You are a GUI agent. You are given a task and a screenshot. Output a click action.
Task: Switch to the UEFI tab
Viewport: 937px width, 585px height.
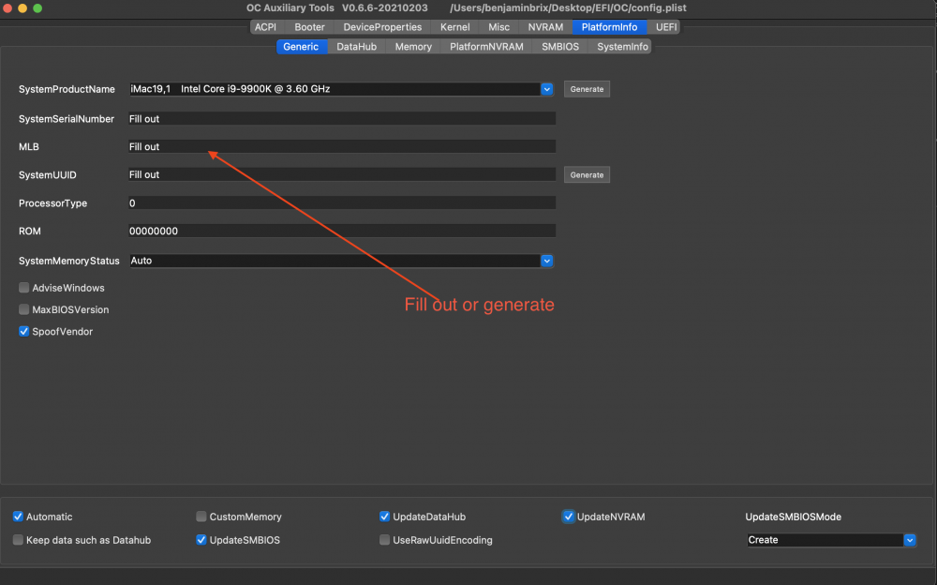click(666, 27)
